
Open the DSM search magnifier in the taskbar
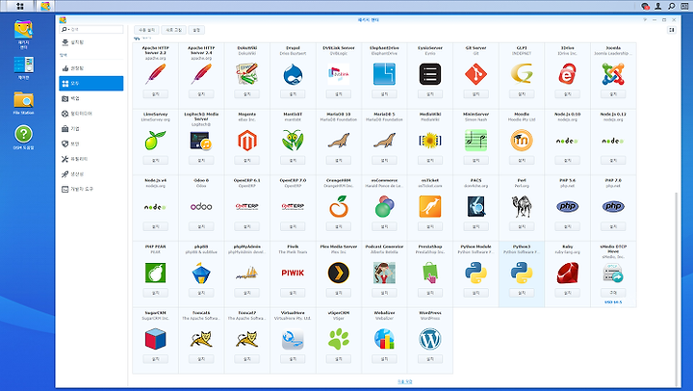(x=672, y=6)
